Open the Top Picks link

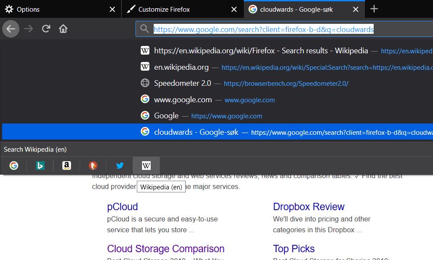point(294,249)
